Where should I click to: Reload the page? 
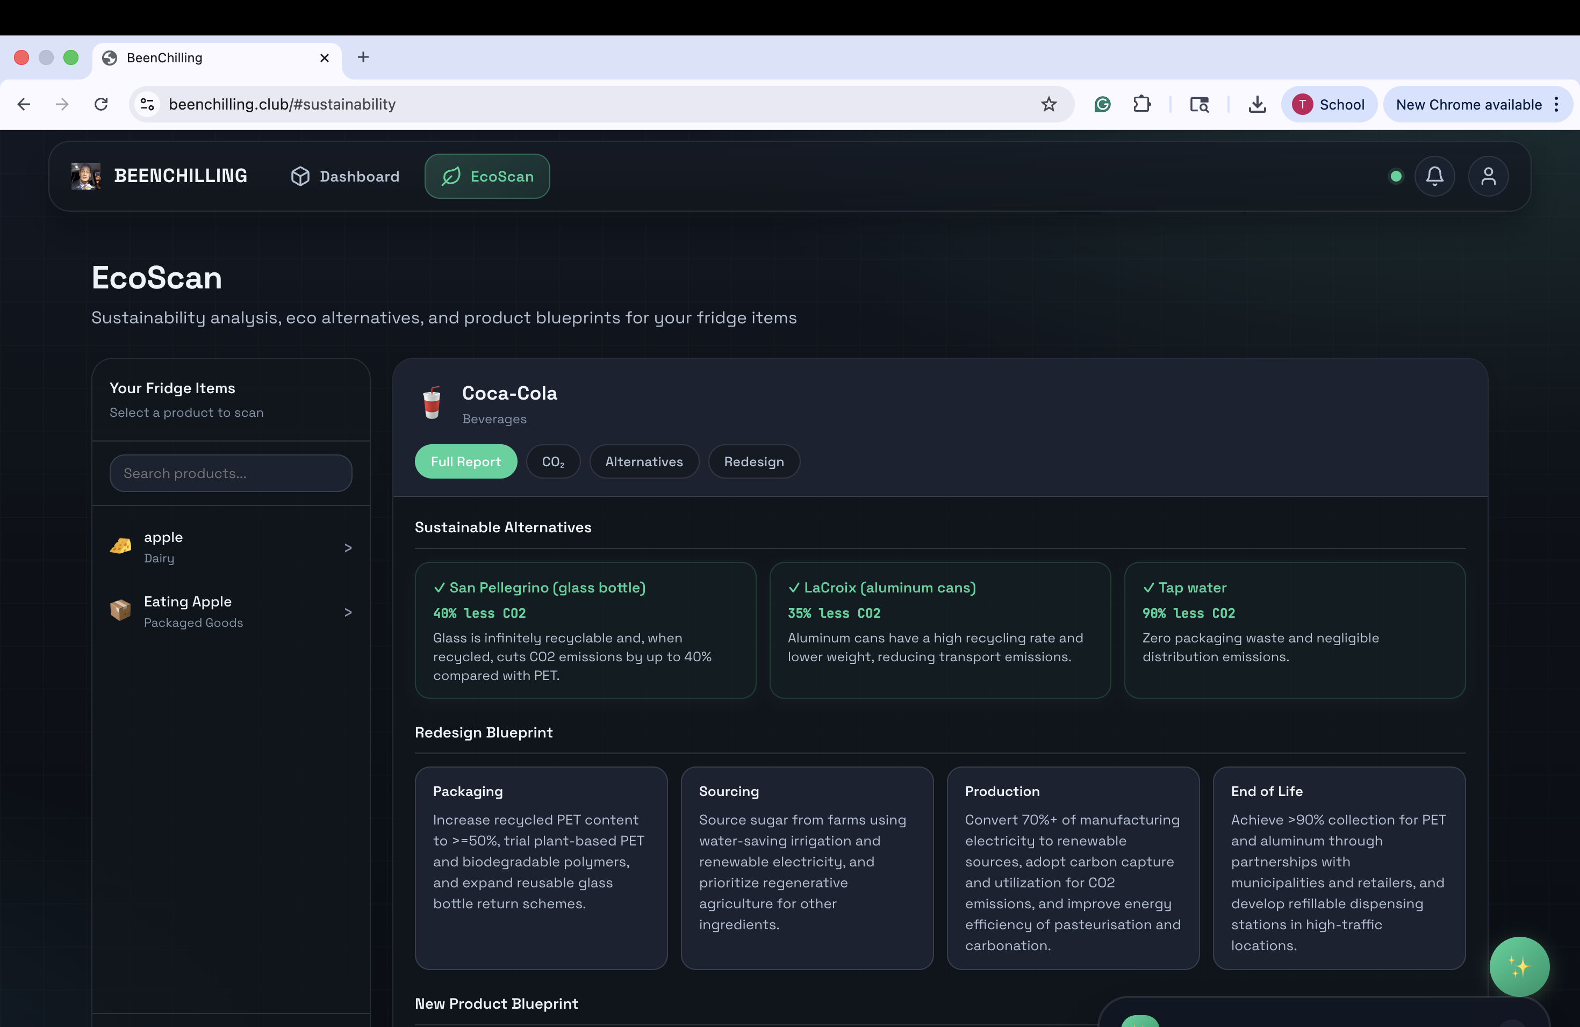[x=101, y=104]
